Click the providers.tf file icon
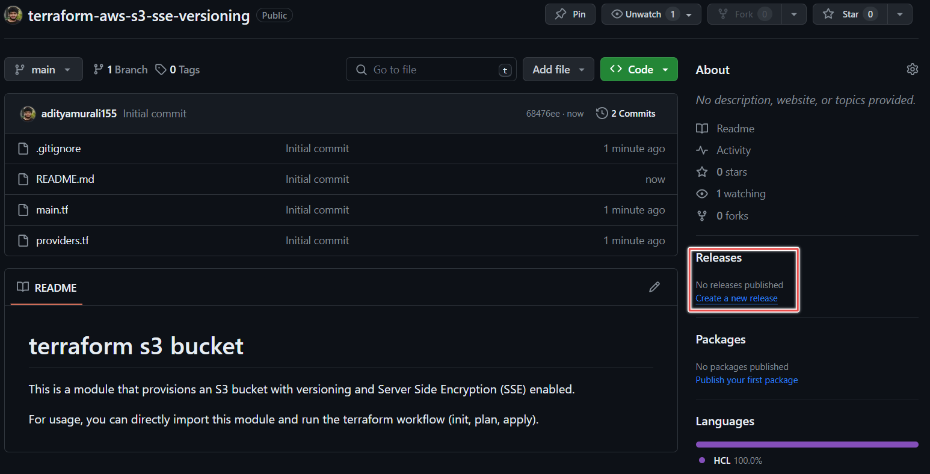The height and width of the screenshot is (474, 930). click(x=23, y=241)
